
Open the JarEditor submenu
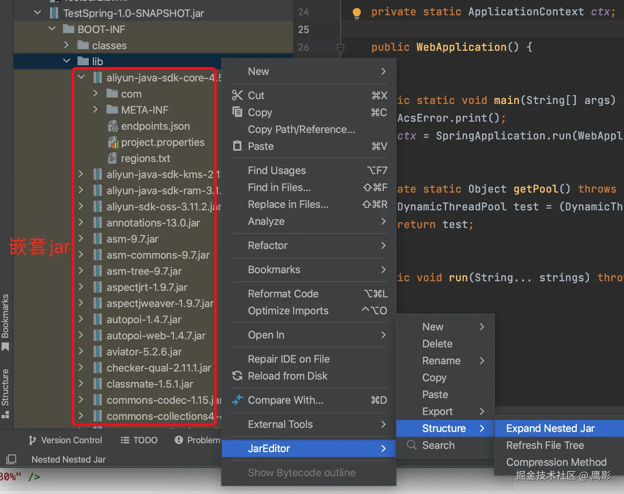tap(309, 448)
